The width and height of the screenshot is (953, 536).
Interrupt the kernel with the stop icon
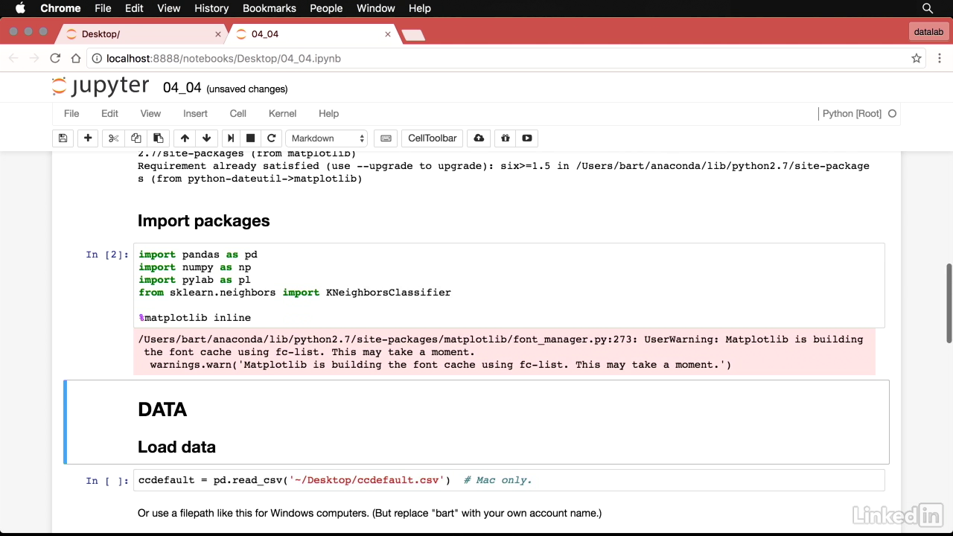pyautogui.click(x=251, y=138)
